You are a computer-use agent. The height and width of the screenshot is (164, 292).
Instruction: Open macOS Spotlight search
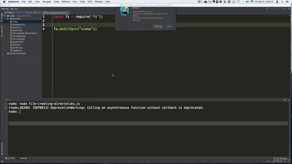click(x=282, y=2)
